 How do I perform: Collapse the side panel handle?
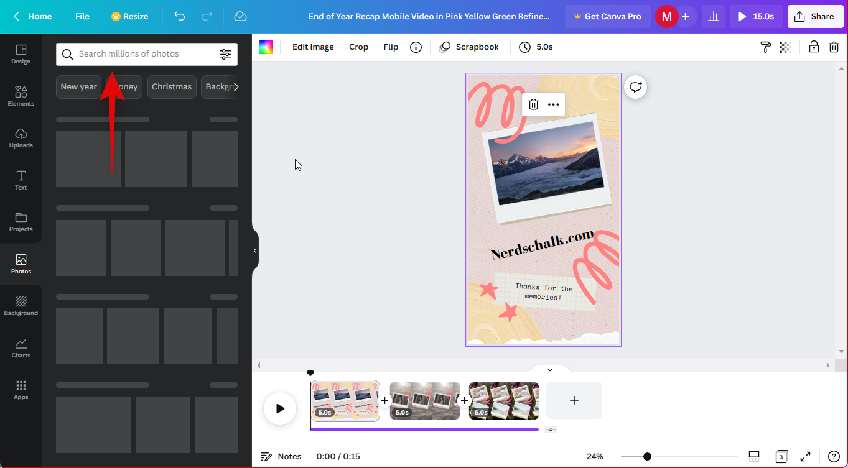[255, 250]
